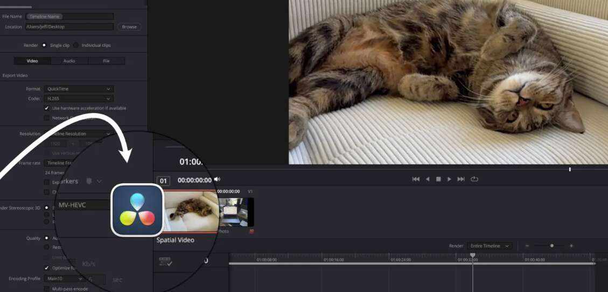Click the stop playback button
The width and height of the screenshot is (608, 292).
438,179
